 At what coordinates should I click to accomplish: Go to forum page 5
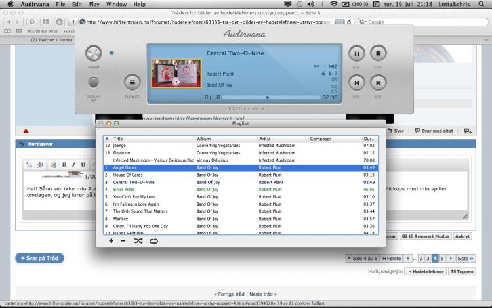click(442, 258)
